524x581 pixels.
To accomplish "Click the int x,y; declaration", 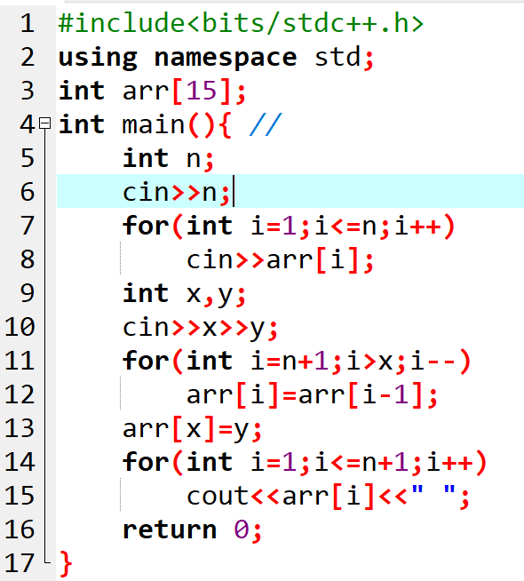I will 184,294.
